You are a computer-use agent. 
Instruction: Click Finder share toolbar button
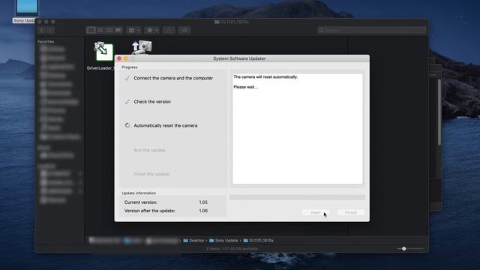click(169, 30)
